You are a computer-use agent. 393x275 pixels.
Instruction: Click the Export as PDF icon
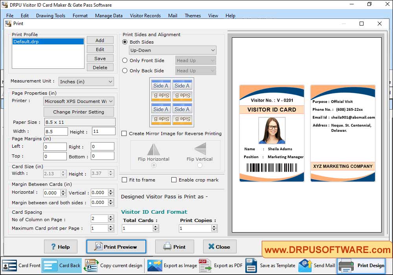[205, 266]
